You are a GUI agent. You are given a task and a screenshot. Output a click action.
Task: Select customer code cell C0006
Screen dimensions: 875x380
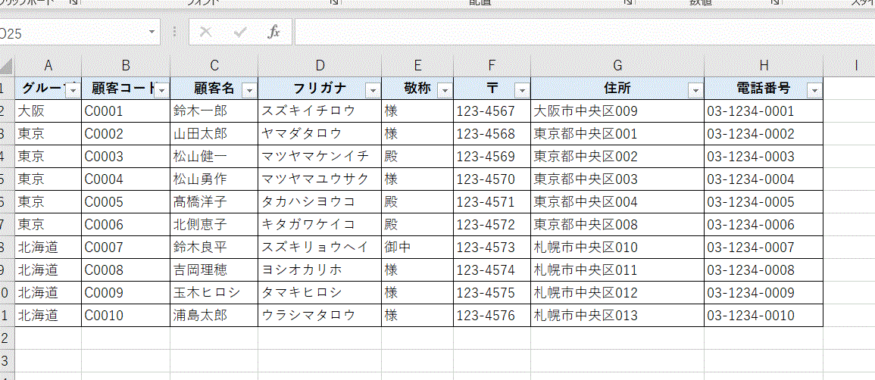point(126,224)
